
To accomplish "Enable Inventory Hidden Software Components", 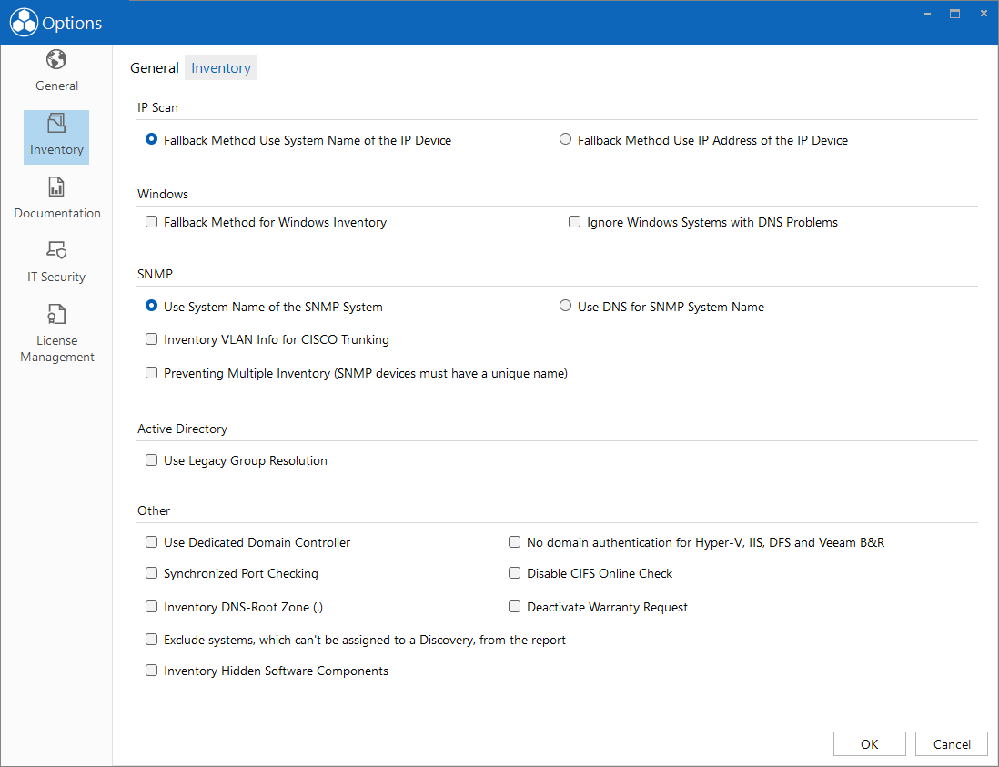I will tap(151, 671).
